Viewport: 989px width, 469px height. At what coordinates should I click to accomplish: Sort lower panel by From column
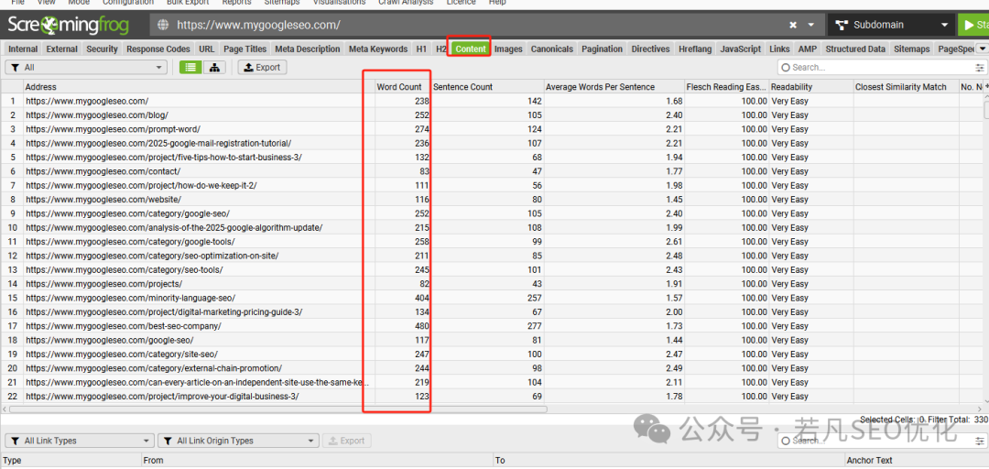317,461
